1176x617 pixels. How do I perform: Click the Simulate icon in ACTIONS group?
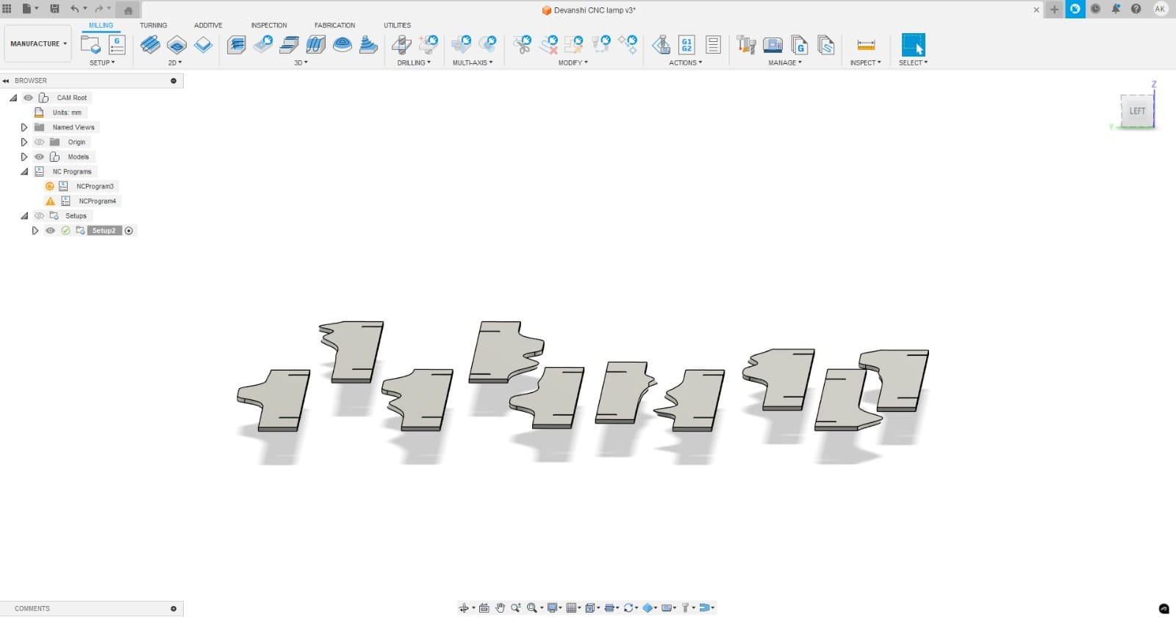point(661,45)
